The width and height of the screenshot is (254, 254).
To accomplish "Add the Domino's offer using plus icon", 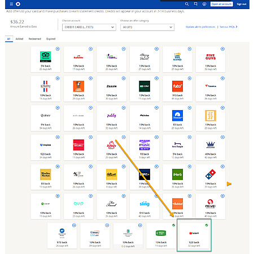I will pyautogui.click(x=222, y=167).
